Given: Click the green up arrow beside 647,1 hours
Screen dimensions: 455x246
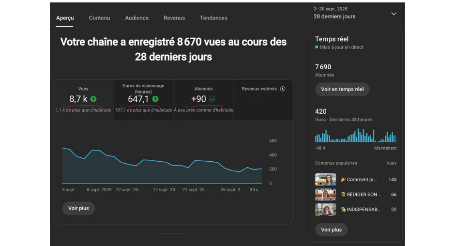Looking at the screenshot, I should (155, 99).
